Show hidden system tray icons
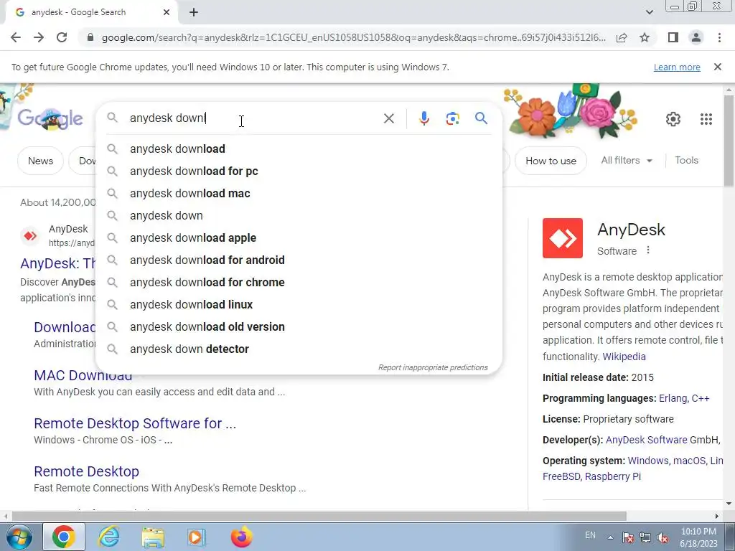This screenshot has height=551, width=735. [610, 537]
